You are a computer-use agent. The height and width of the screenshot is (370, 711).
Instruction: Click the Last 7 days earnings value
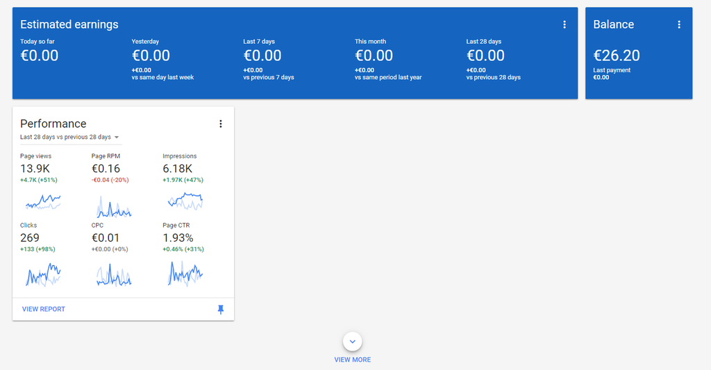262,56
